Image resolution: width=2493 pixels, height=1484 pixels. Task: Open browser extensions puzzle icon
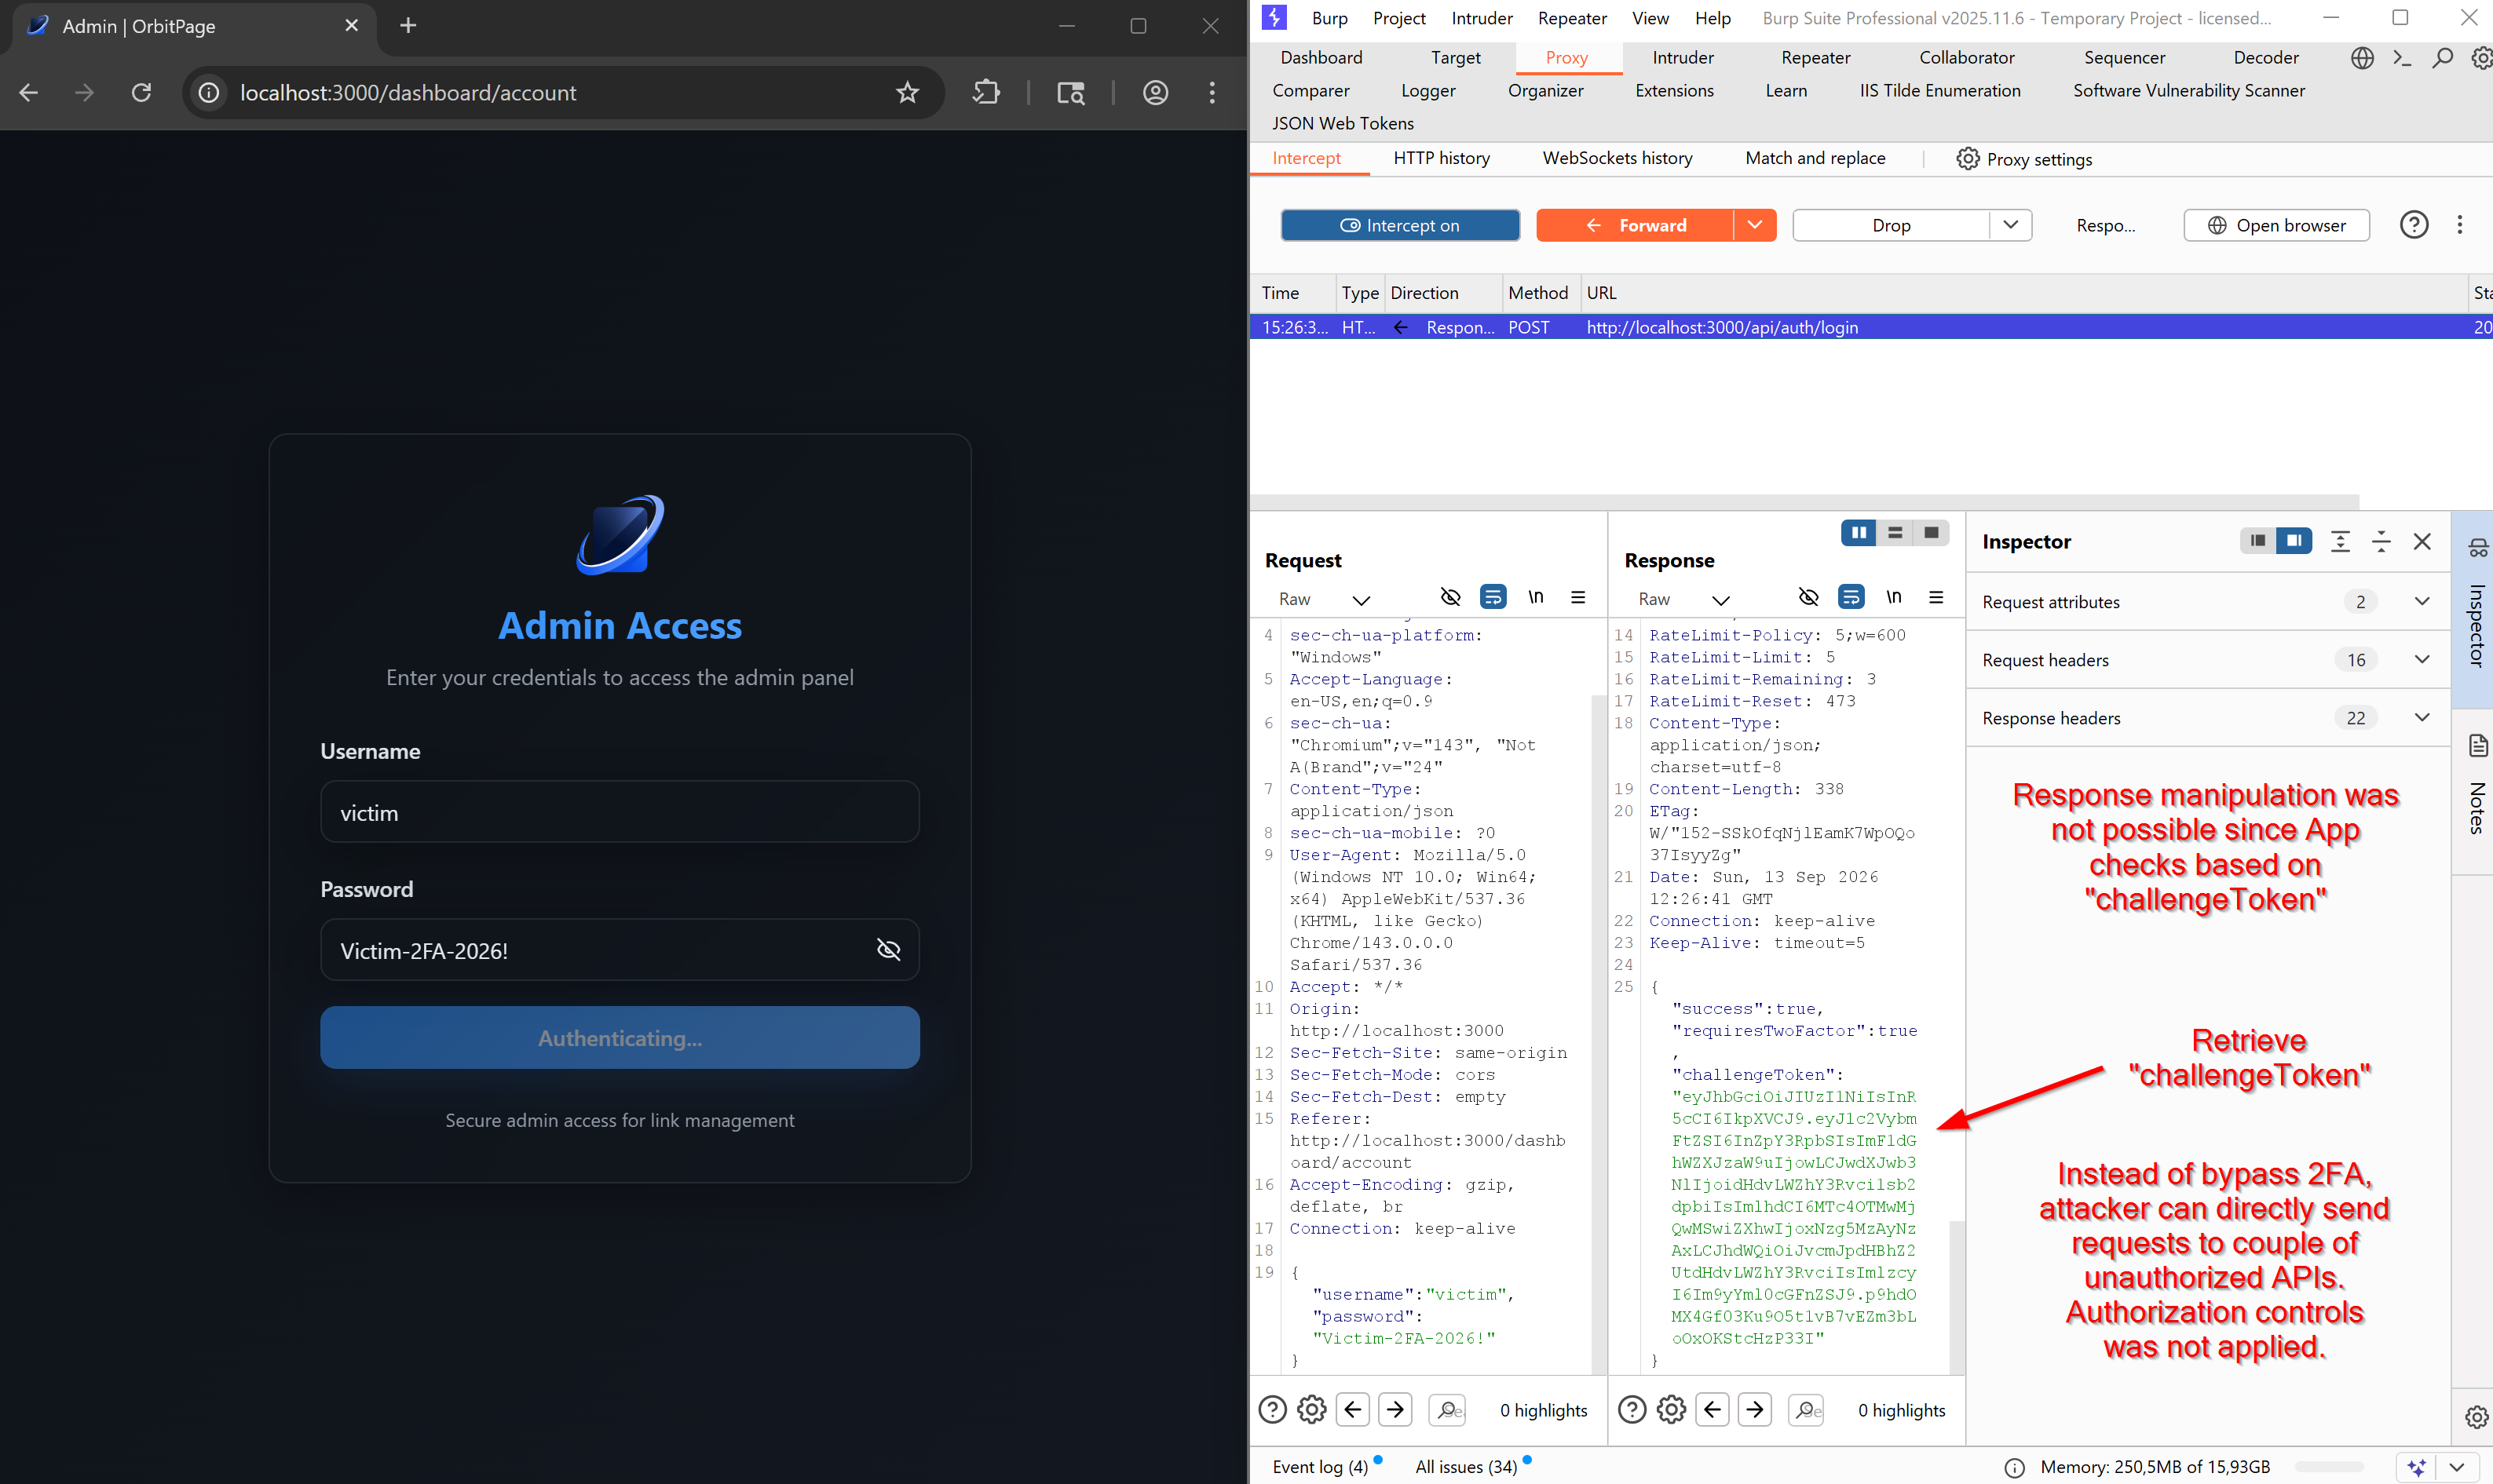tap(986, 92)
